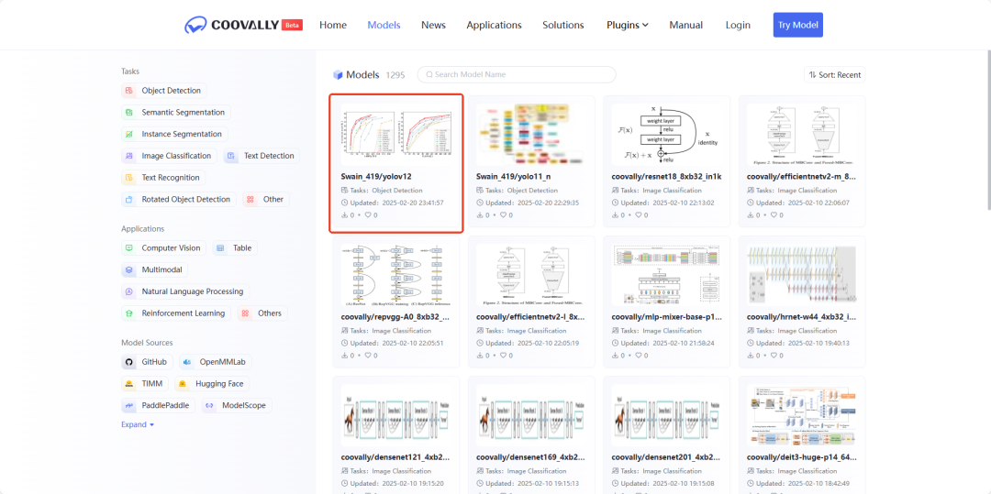Filter models by PaddlePaddle source
991x494 pixels.
[x=158, y=406]
